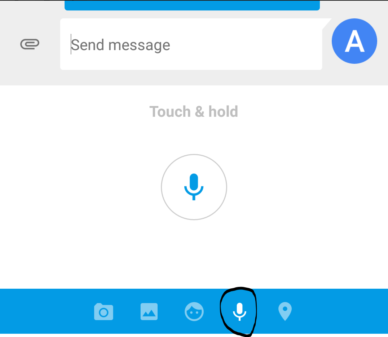Select the circled microphone tab icon

pyautogui.click(x=239, y=311)
